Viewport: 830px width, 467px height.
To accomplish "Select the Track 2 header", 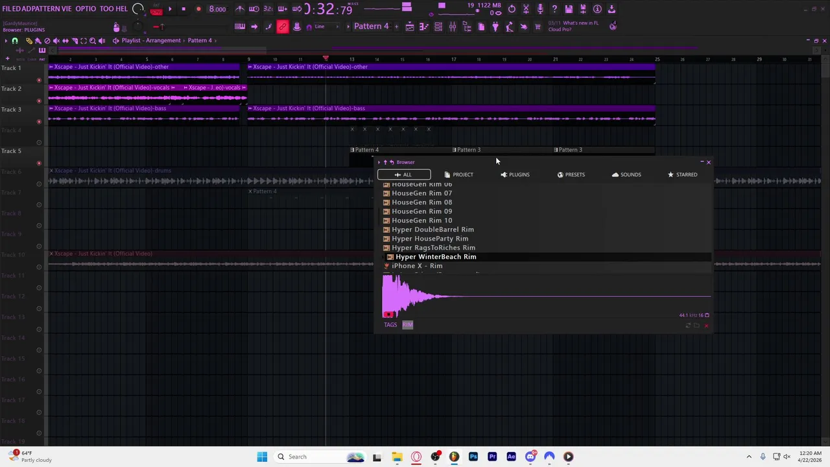I will [22, 94].
